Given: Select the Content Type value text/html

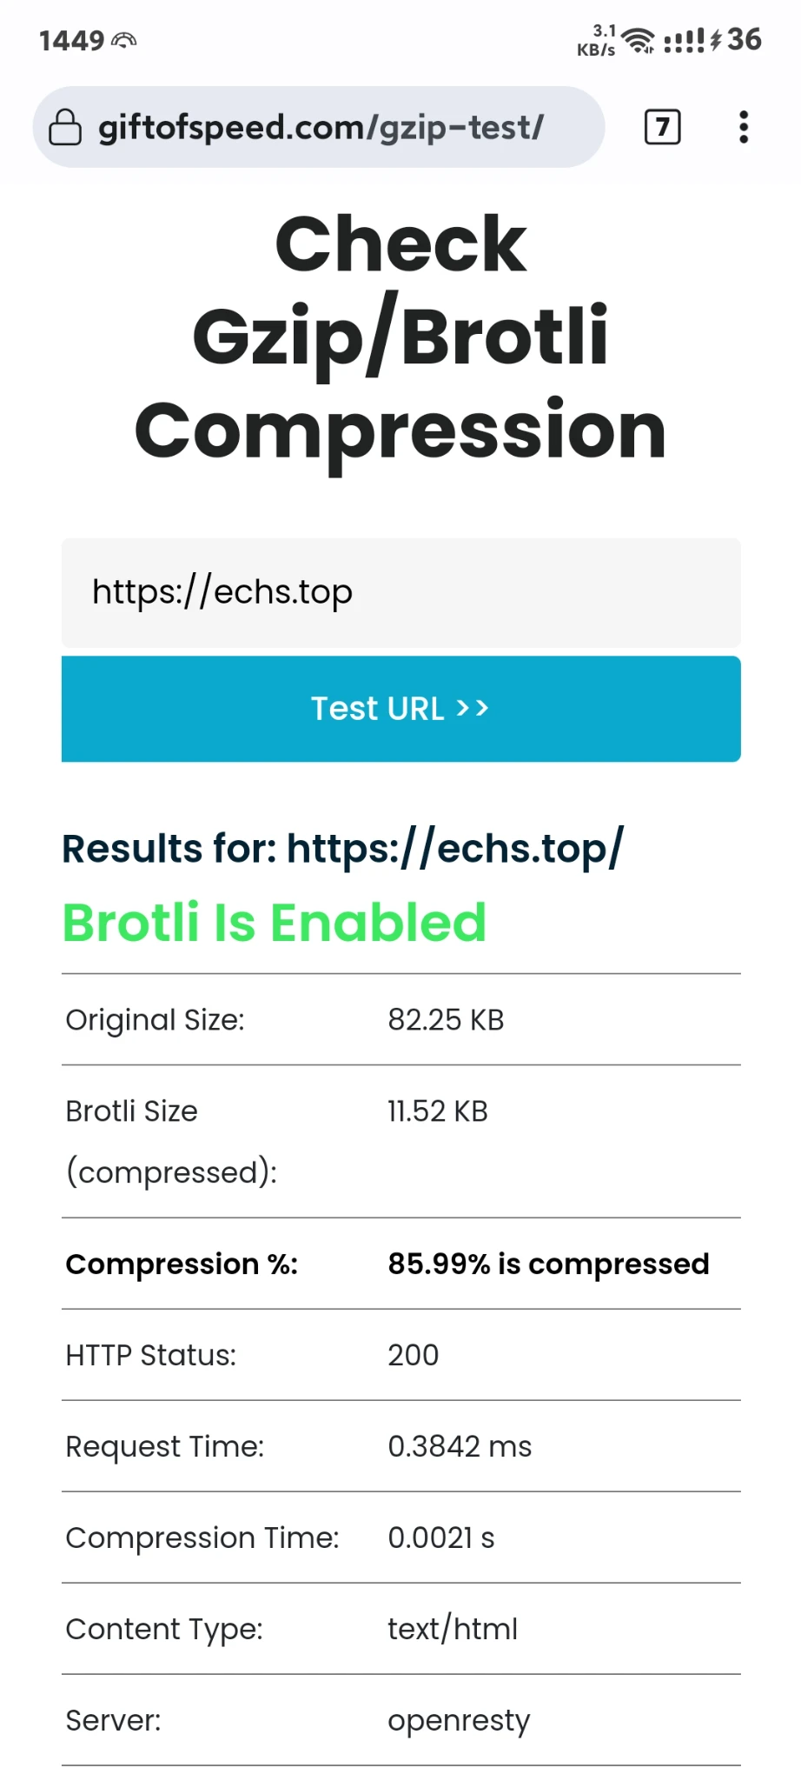Looking at the screenshot, I should [x=453, y=1629].
